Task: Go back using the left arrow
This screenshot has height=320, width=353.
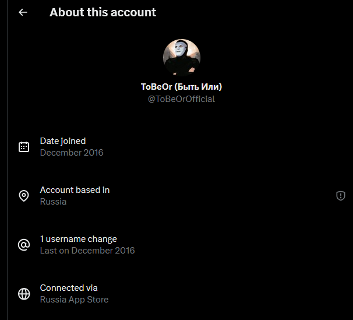Action: pos(23,12)
